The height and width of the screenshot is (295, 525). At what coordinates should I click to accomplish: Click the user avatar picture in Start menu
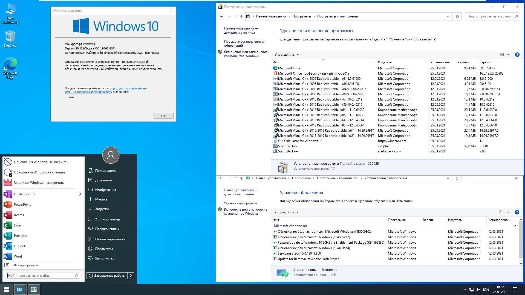click(111, 155)
